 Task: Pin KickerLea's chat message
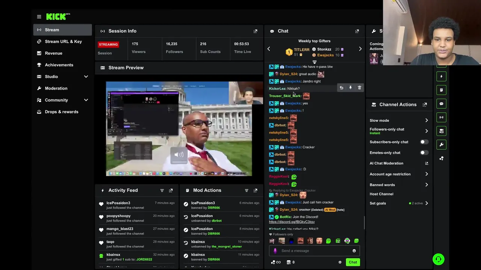[350, 88]
